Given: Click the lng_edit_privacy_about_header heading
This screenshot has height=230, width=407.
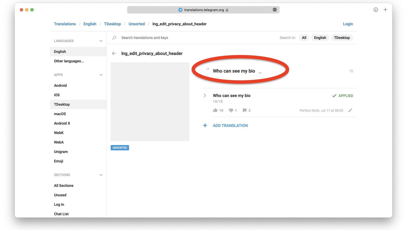Looking at the screenshot, I should point(152,53).
